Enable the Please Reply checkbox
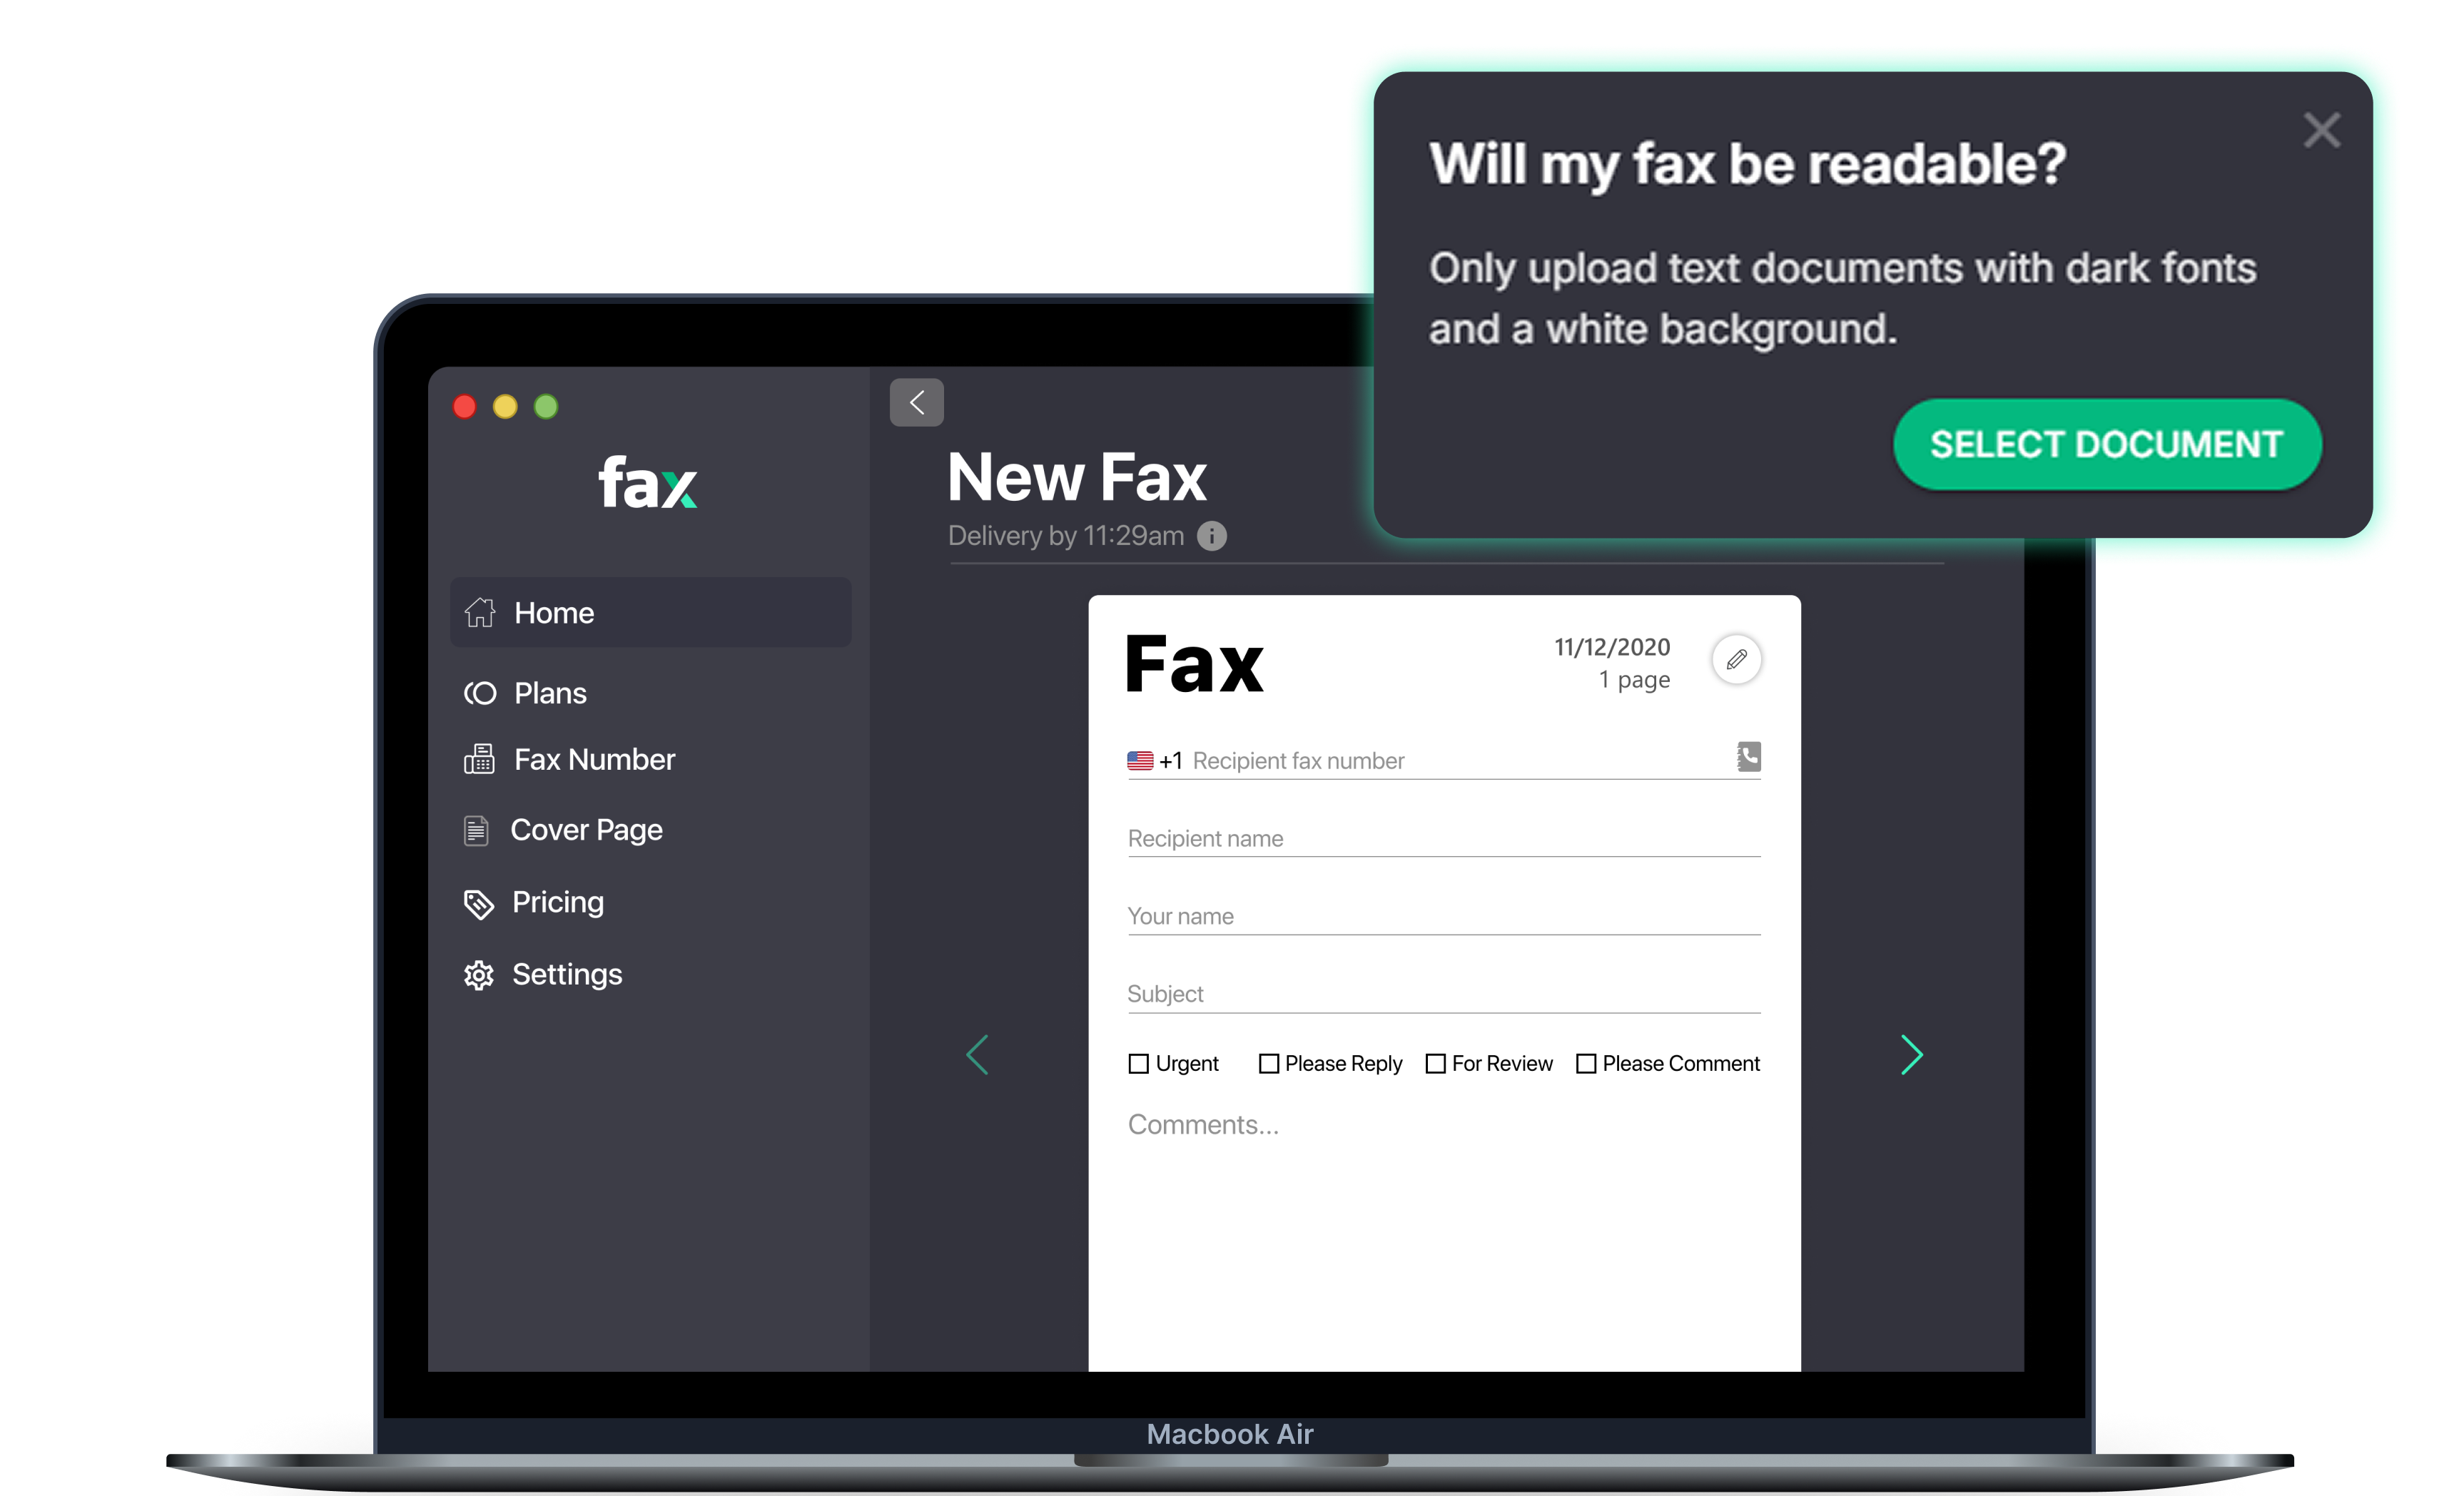Viewport: 2464px width, 1496px height. click(1268, 1064)
